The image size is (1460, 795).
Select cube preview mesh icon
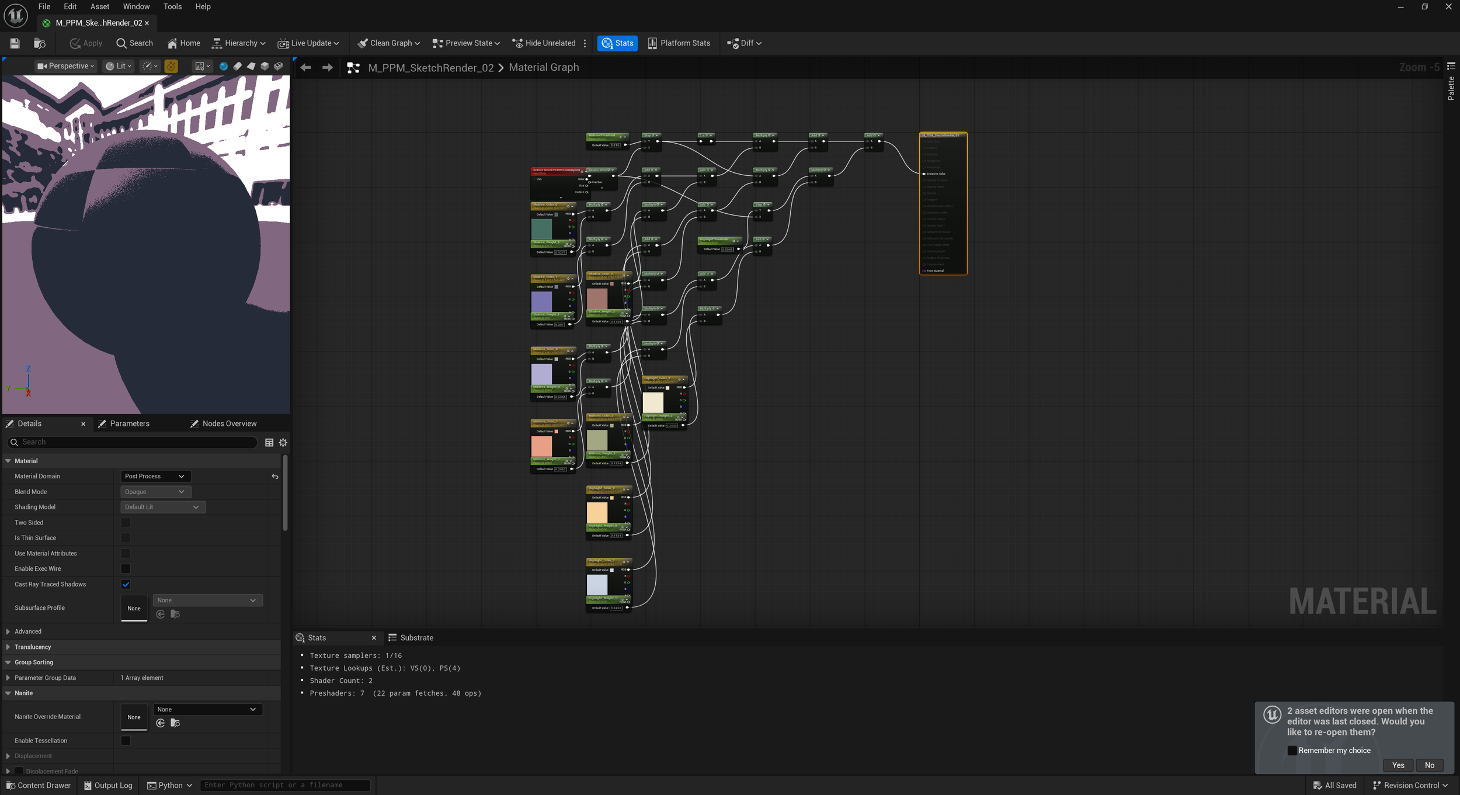click(x=265, y=66)
